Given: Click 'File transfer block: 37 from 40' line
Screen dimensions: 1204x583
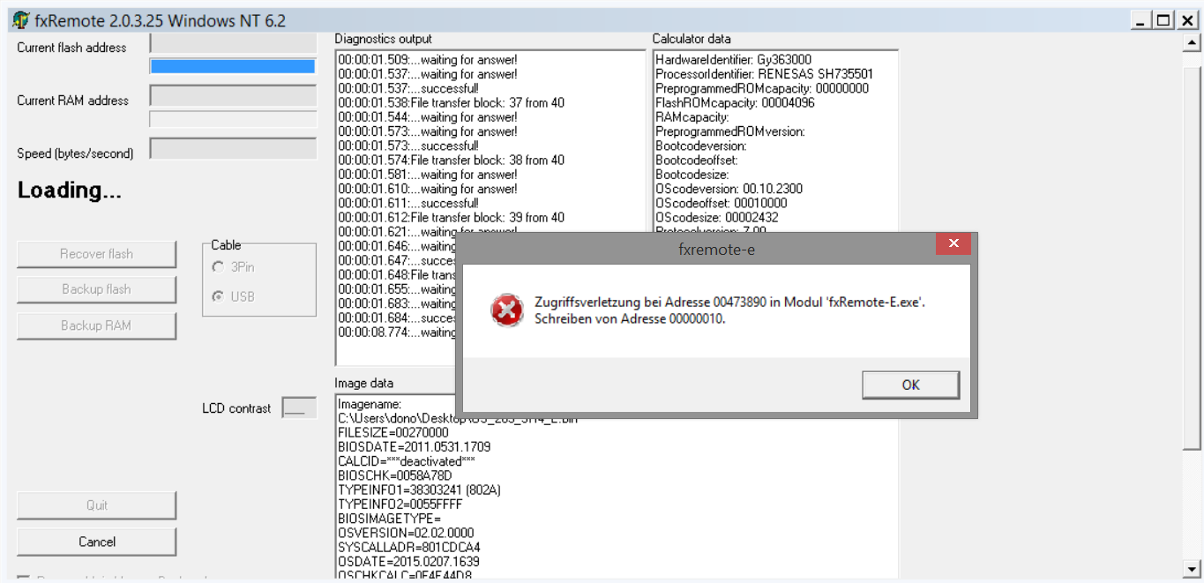Looking at the screenshot, I should point(451,103).
